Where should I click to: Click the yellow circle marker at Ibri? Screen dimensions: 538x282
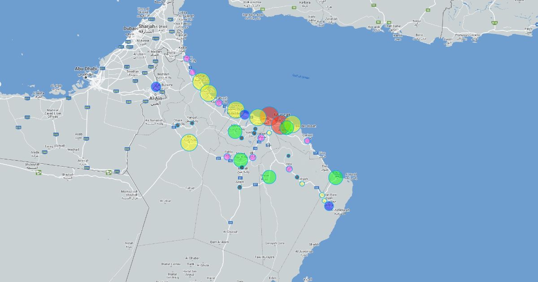(x=189, y=143)
